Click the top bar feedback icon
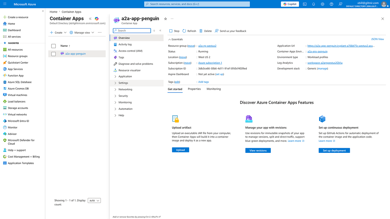Screen dimensions: 390x219 (340, 4)
